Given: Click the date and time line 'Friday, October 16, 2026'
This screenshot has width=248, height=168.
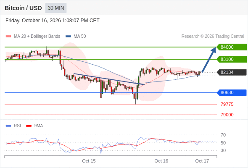Looking at the screenshot, I should 53,21.
